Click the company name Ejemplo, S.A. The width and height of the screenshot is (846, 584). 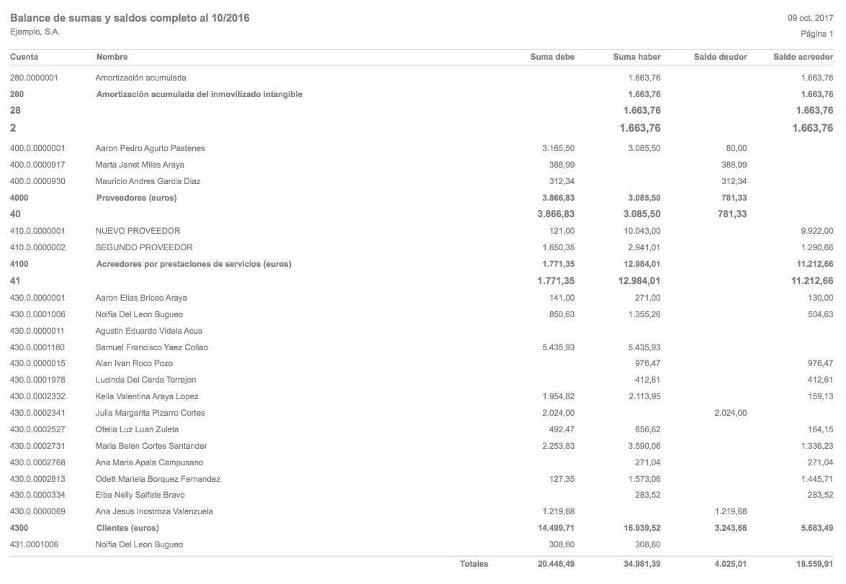click(x=35, y=32)
